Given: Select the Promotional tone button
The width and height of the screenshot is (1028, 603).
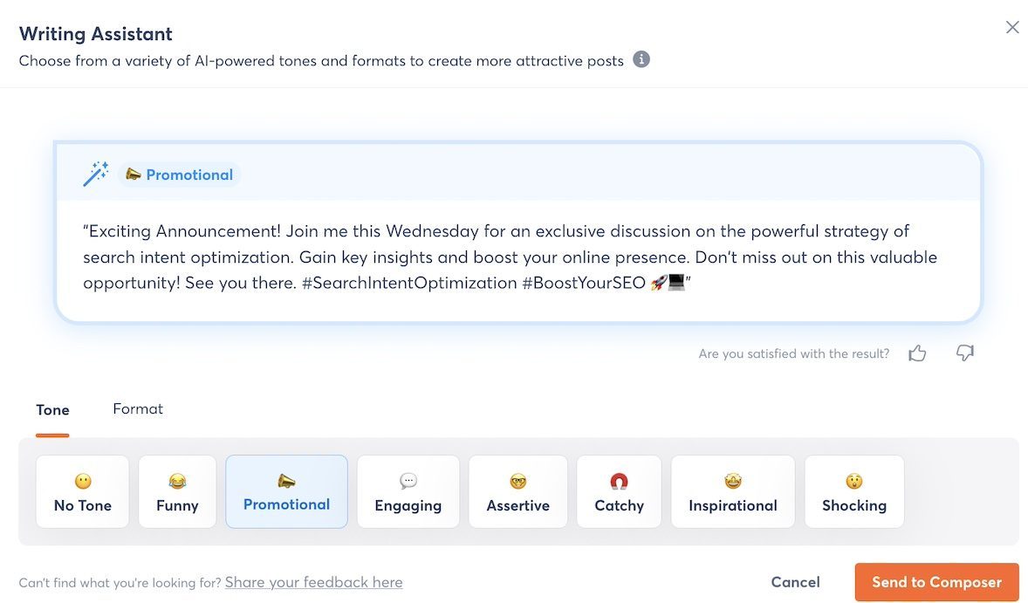Looking at the screenshot, I should [x=286, y=492].
